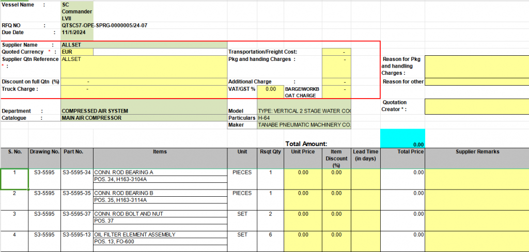Click the cyan Total Amount cell
Screen dimensions: 529x252
coord(402,138)
